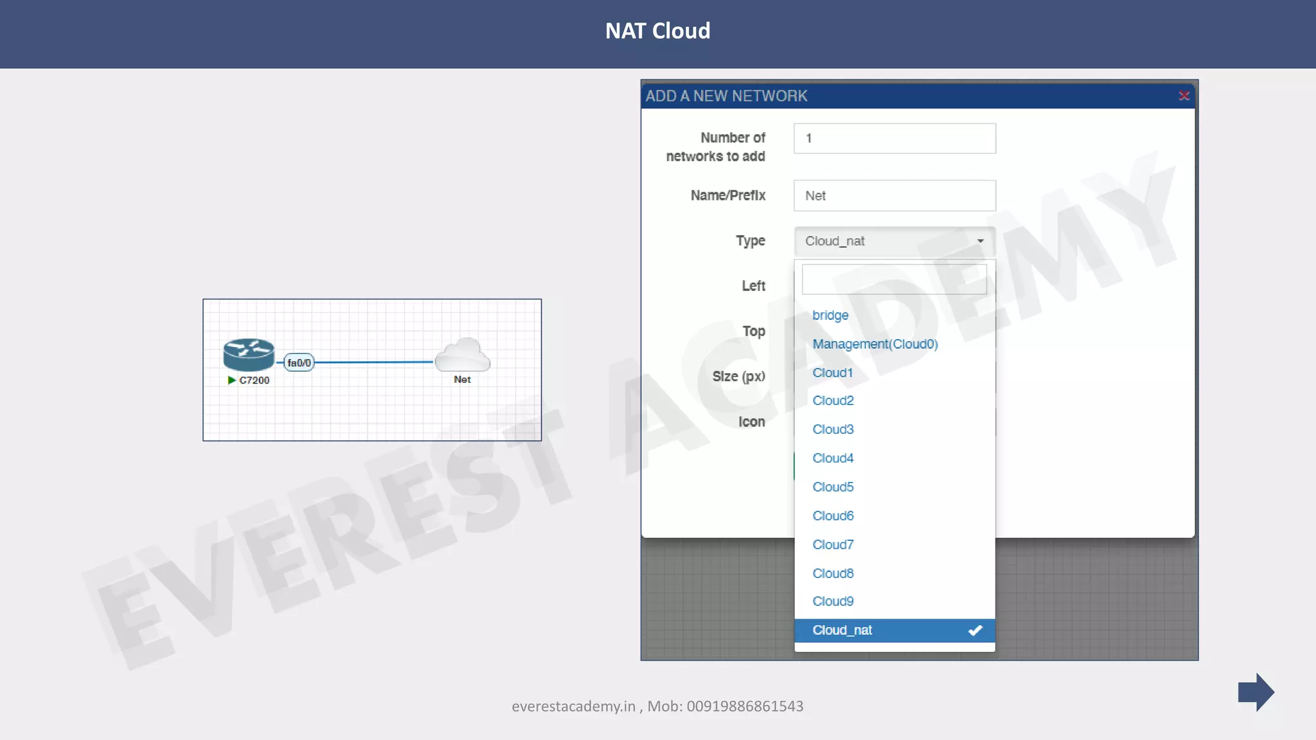
Task: Click the Net cloud icon
Action: [463, 355]
